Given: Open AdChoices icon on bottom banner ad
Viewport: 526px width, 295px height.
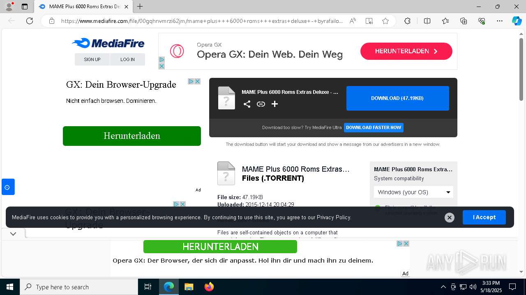Looking at the screenshot, I should point(399,243).
